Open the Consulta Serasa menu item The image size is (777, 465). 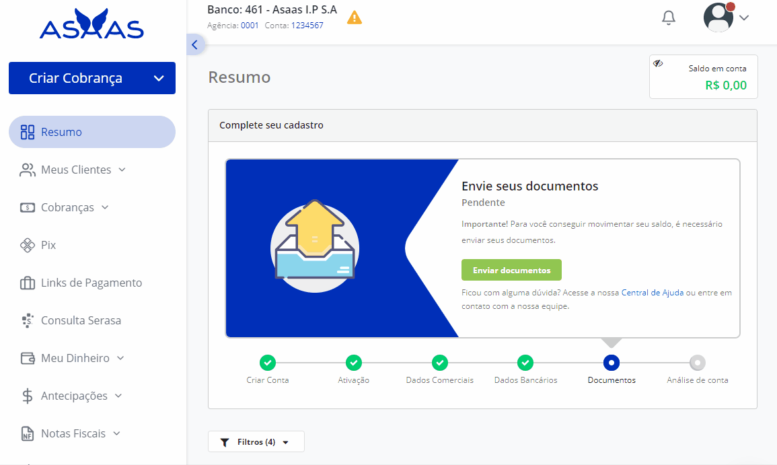[81, 320]
